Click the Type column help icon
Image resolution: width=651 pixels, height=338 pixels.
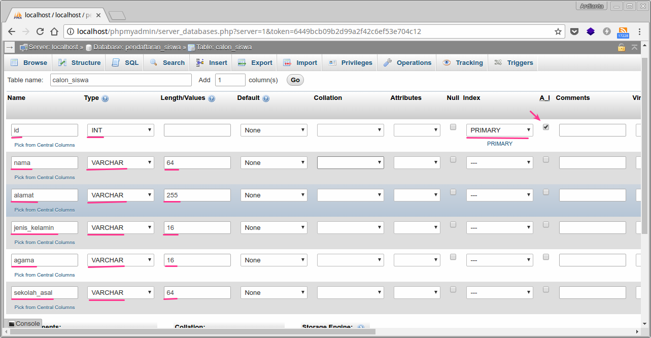(105, 98)
